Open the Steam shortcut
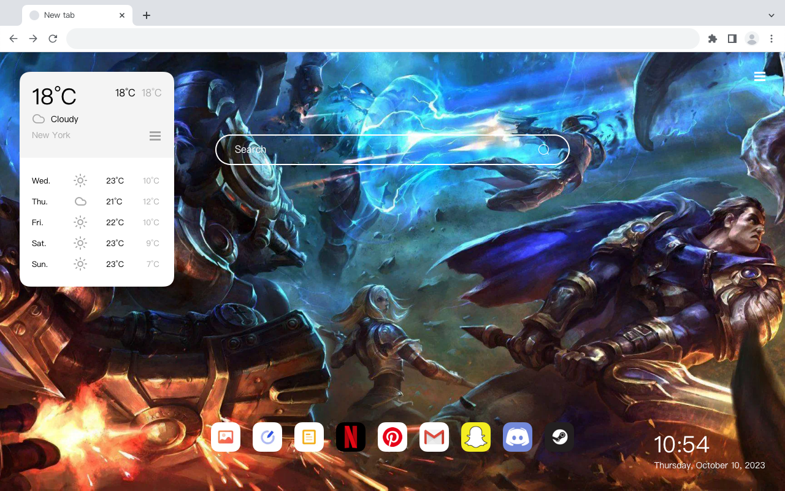The width and height of the screenshot is (785, 491). [x=559, y=437]
